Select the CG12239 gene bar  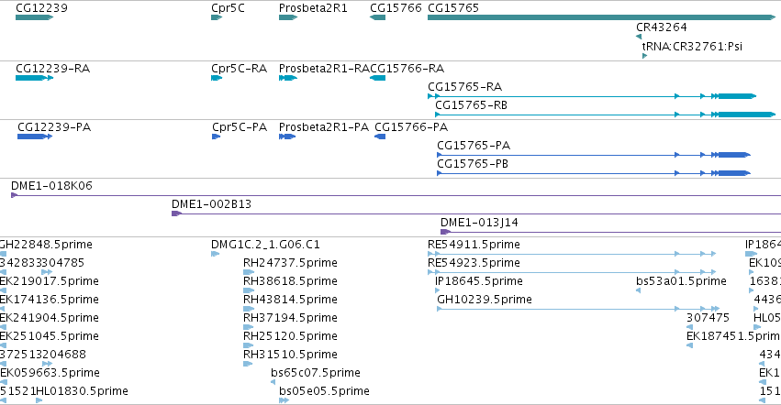[34, 17]
